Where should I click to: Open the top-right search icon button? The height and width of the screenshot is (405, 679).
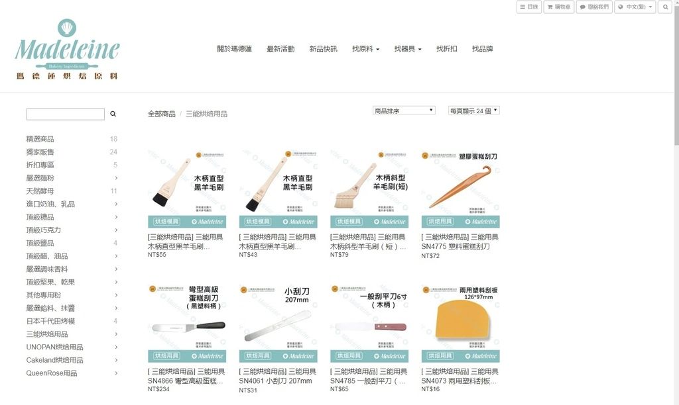(665, 7)
